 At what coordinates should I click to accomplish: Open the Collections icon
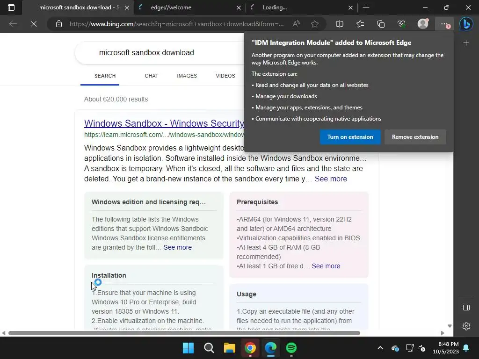click(x=381, y=24)
